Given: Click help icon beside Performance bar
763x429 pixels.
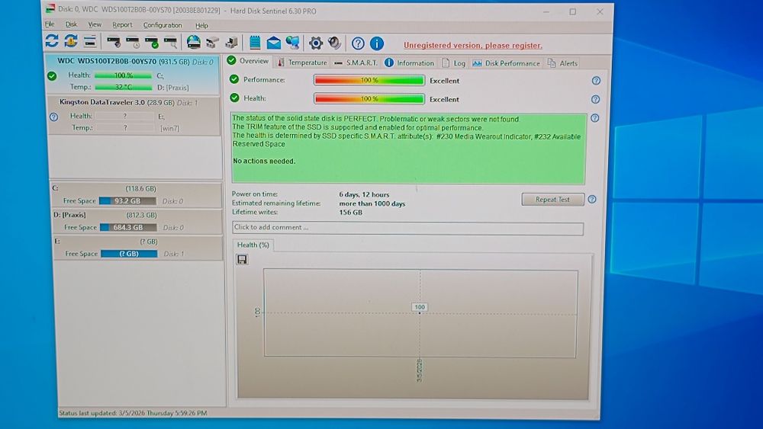Looking at the screenshot, I should point(596,81).
